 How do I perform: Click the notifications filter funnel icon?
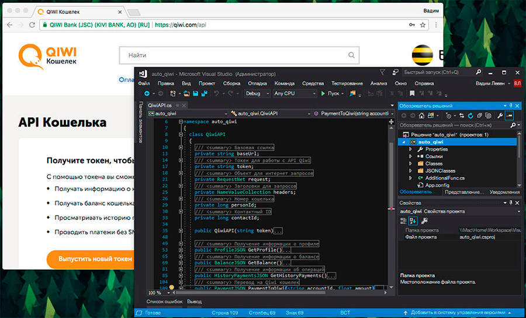tap(382, 72)
